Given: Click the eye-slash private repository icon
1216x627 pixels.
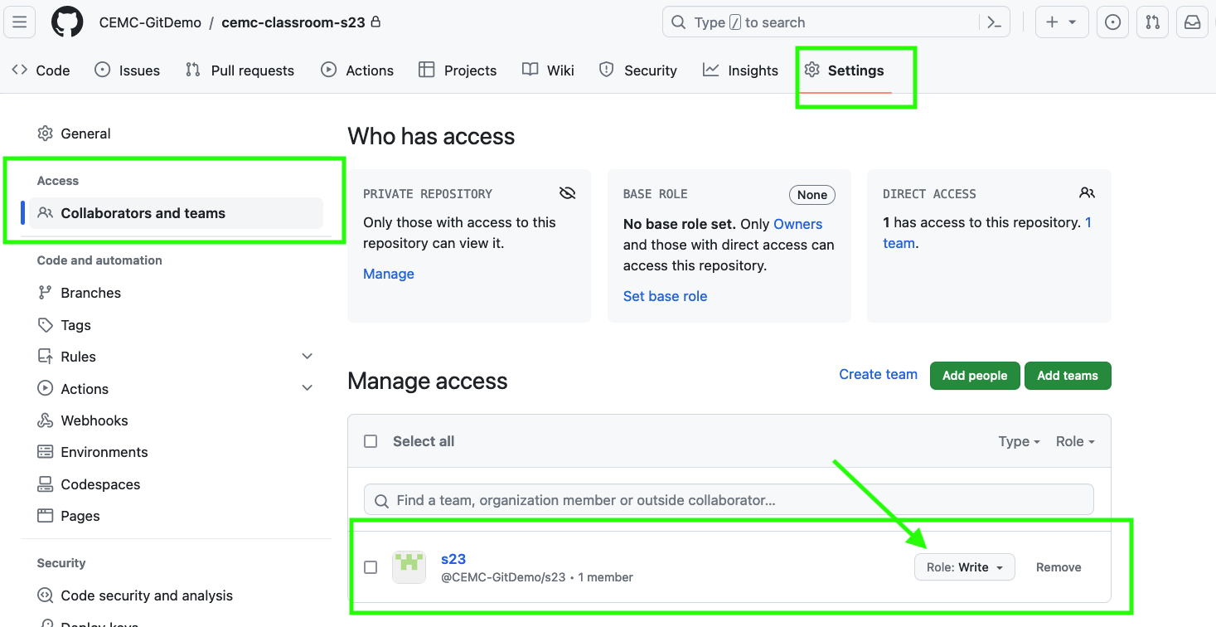Looking at the screenshot, I should [567, 192].
